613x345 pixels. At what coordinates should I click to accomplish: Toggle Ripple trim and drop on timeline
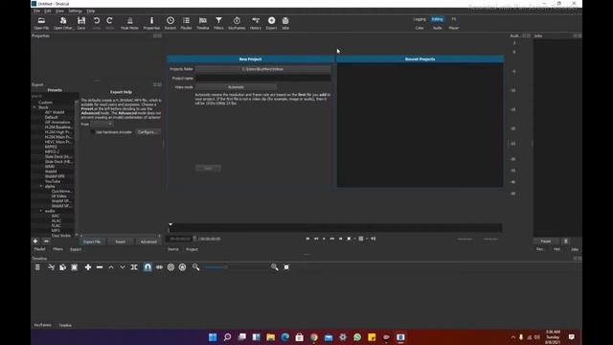point(170,267)
